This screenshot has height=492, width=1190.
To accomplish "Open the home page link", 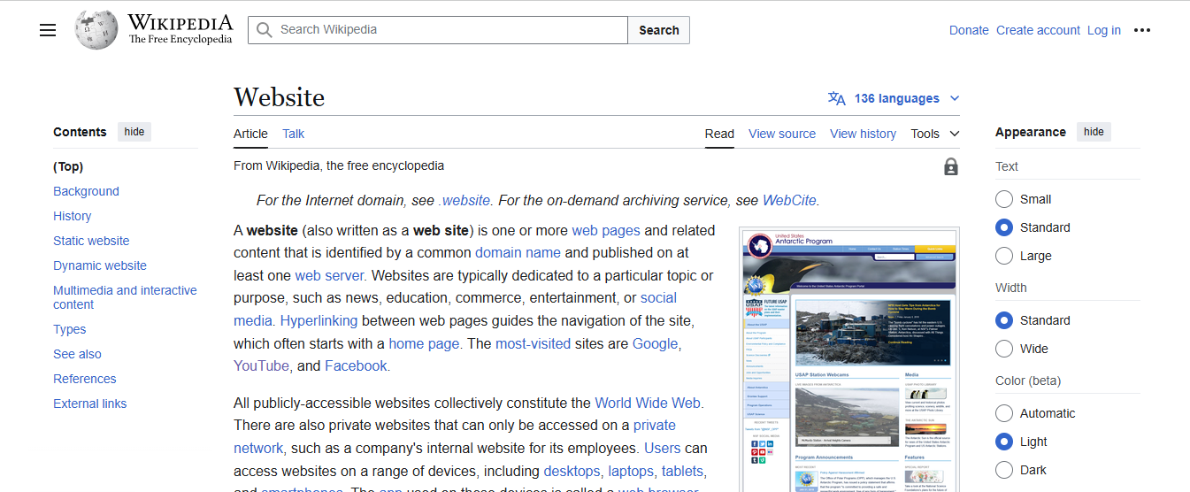I will pyautogui.click(x=424, y=343).
